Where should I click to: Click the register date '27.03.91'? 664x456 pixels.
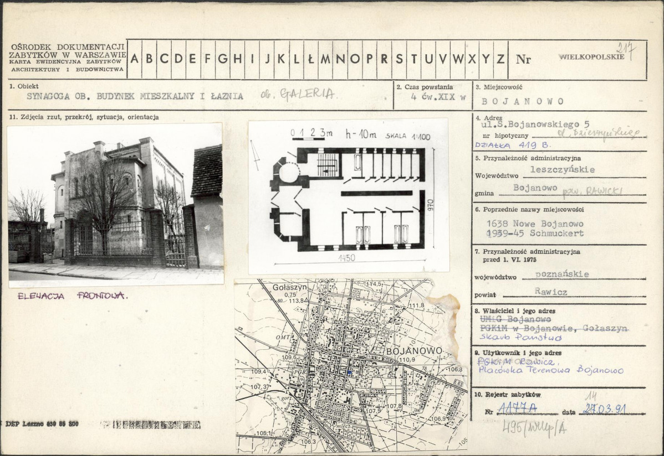[604, 409]
